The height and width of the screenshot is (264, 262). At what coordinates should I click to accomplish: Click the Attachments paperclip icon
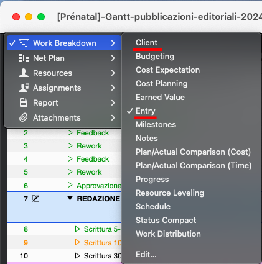coord(24,117)
